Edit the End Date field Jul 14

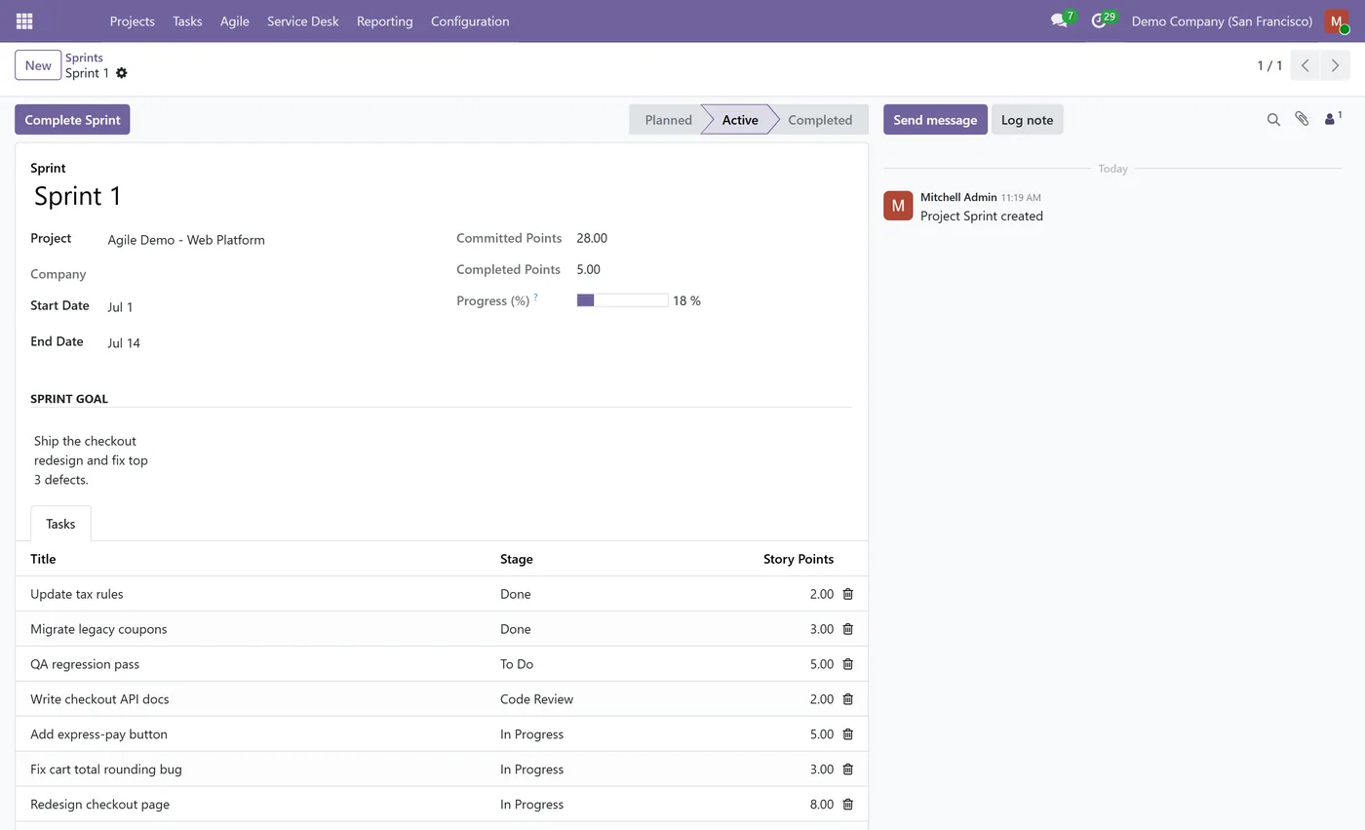click(x=124, y=343)
